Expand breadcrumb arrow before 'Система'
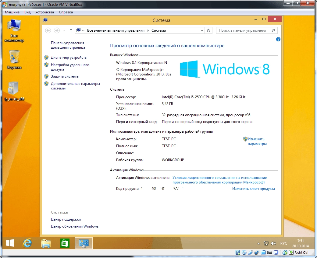The height and width of the screenshot is (258, 317). click(148, 30)
